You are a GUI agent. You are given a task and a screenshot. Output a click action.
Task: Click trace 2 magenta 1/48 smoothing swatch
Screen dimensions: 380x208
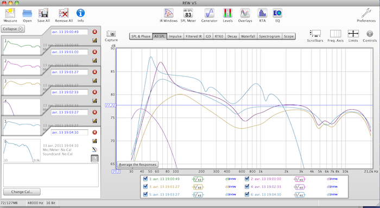point(300,179)
